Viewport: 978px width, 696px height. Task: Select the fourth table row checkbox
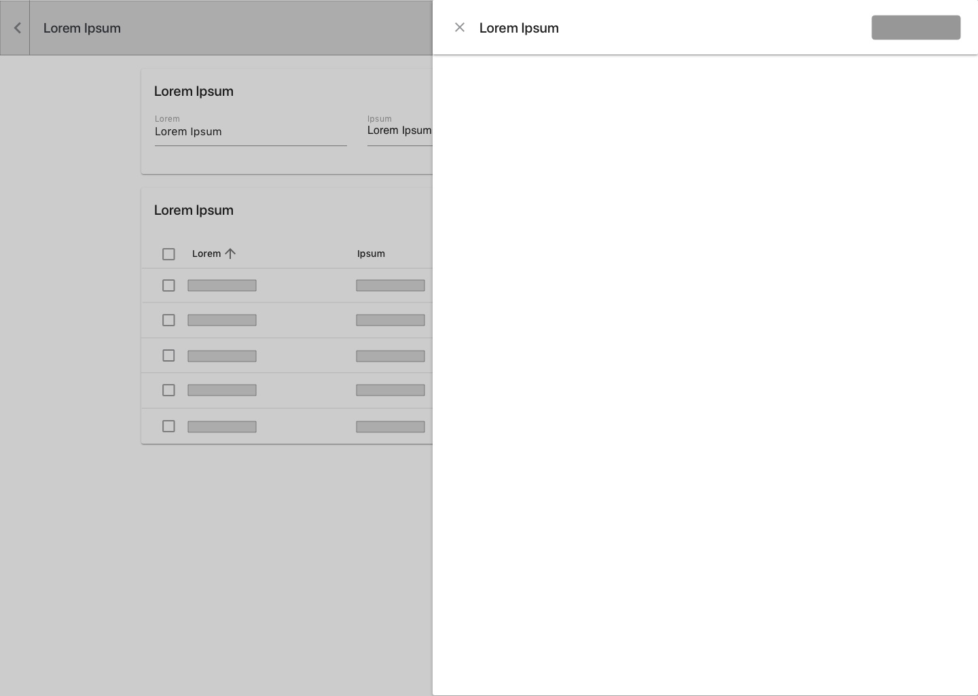click(x=168, y=390)
